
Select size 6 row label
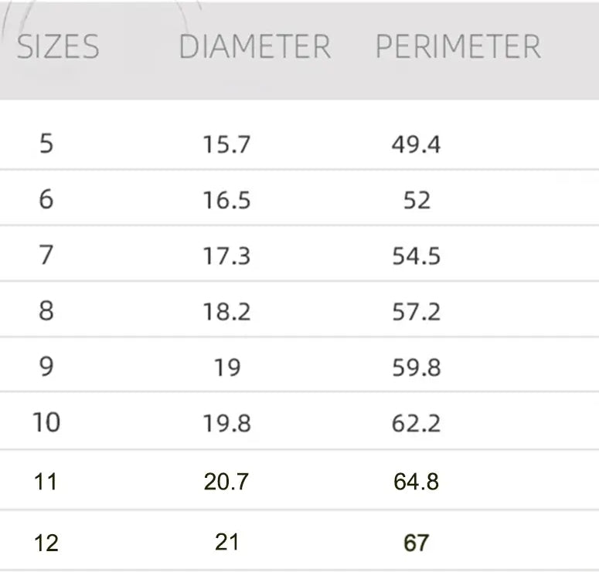(x=46, y=200)
